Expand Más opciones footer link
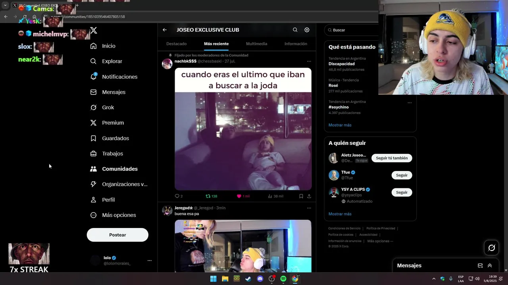 pos(380,241)
